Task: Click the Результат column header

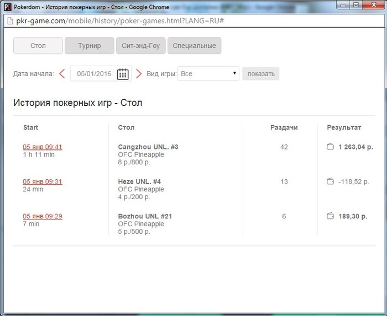Action: pyautogui.click(x=344, y=127)
